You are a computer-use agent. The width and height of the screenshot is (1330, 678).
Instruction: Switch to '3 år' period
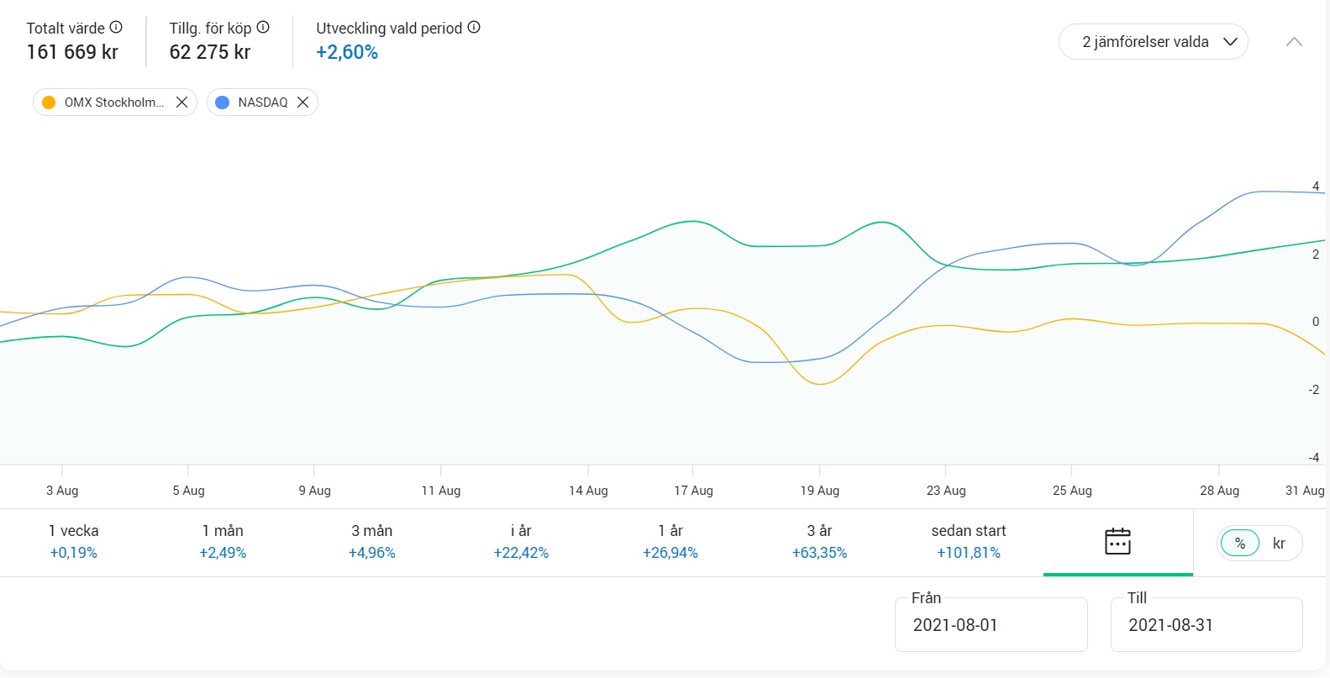[819, 541]
